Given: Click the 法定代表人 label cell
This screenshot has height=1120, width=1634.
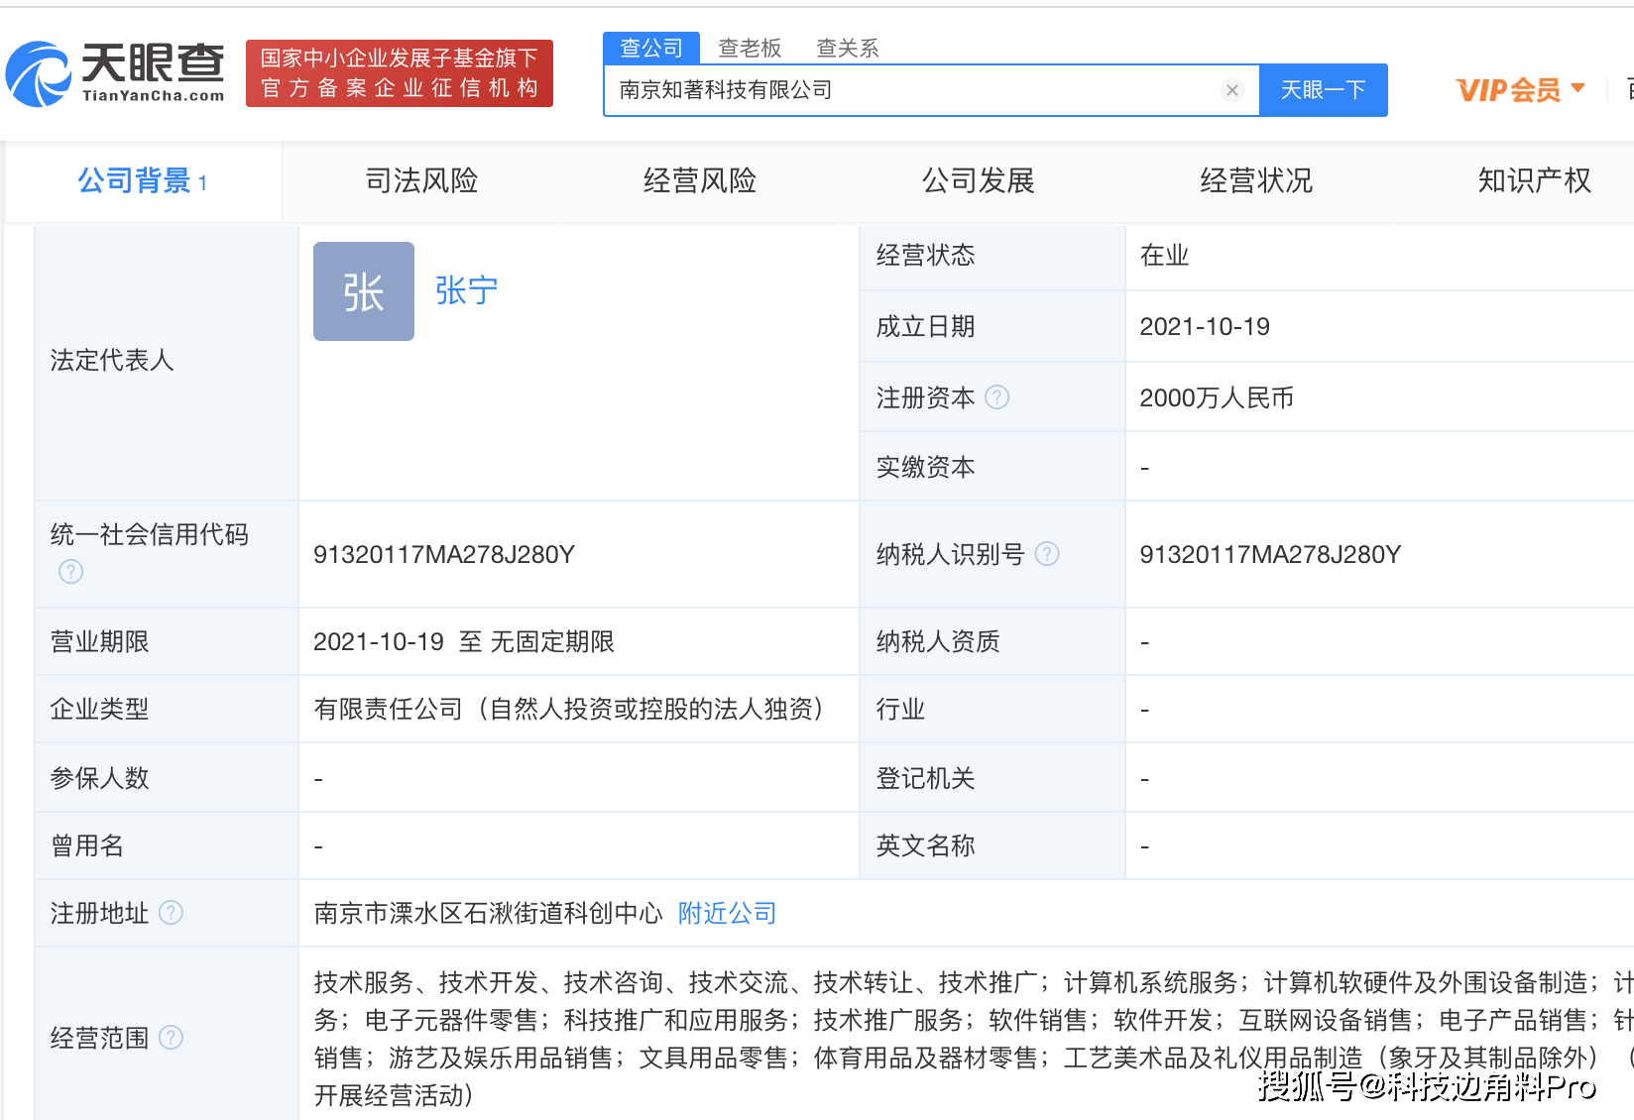Looking at the screenshot, I should coord(167,362).
